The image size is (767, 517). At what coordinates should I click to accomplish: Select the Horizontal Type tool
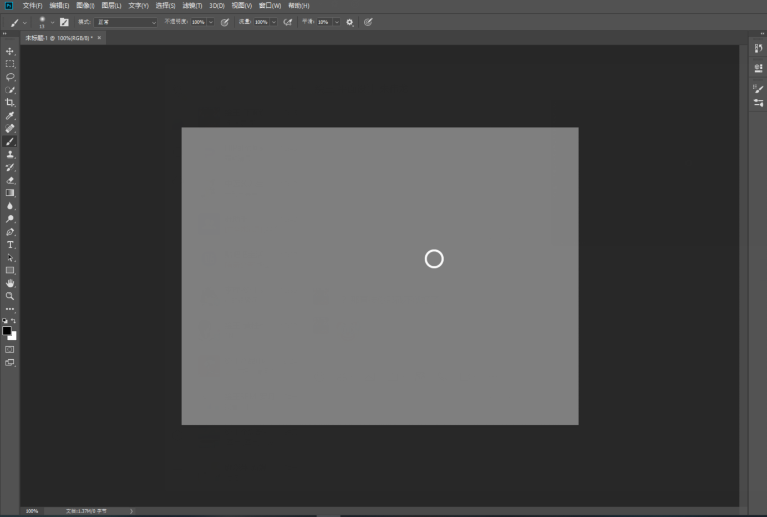pyautogui.click(x=10, y=245)
